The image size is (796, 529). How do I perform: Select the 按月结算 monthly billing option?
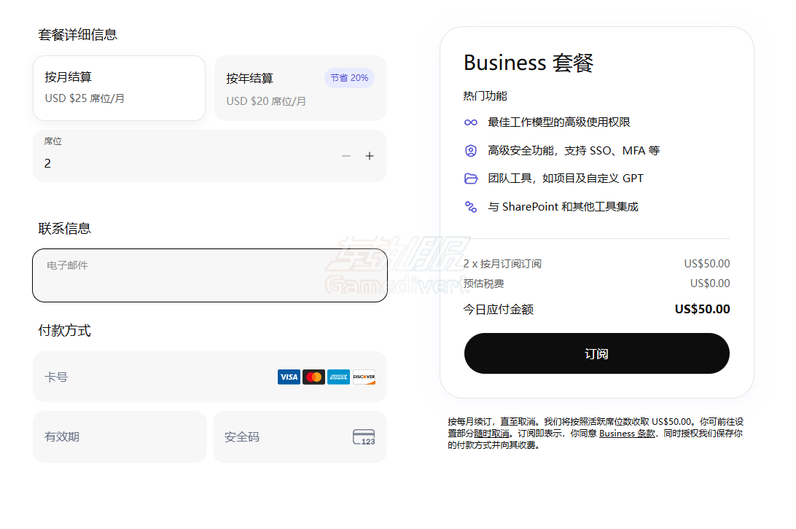click(x=120, y=88)
